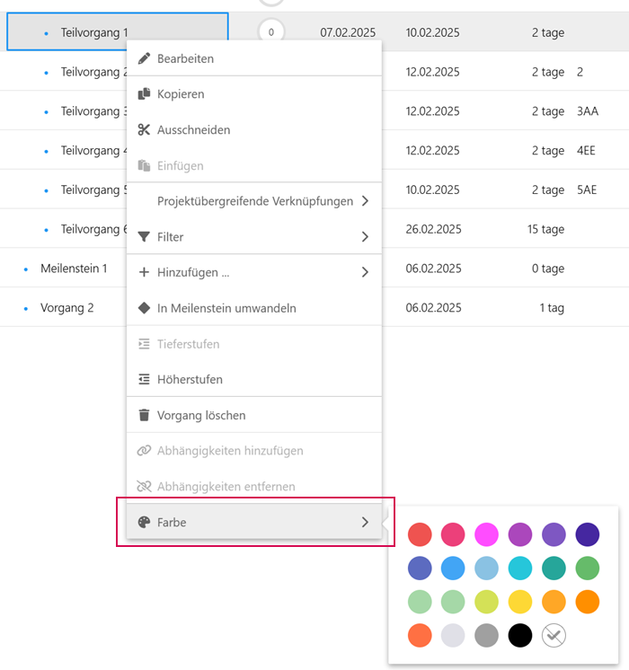Click the circled 0 badge in Teilvorgang 1 row
Viewport: 629px width, 670px height.
coord(270,32)
